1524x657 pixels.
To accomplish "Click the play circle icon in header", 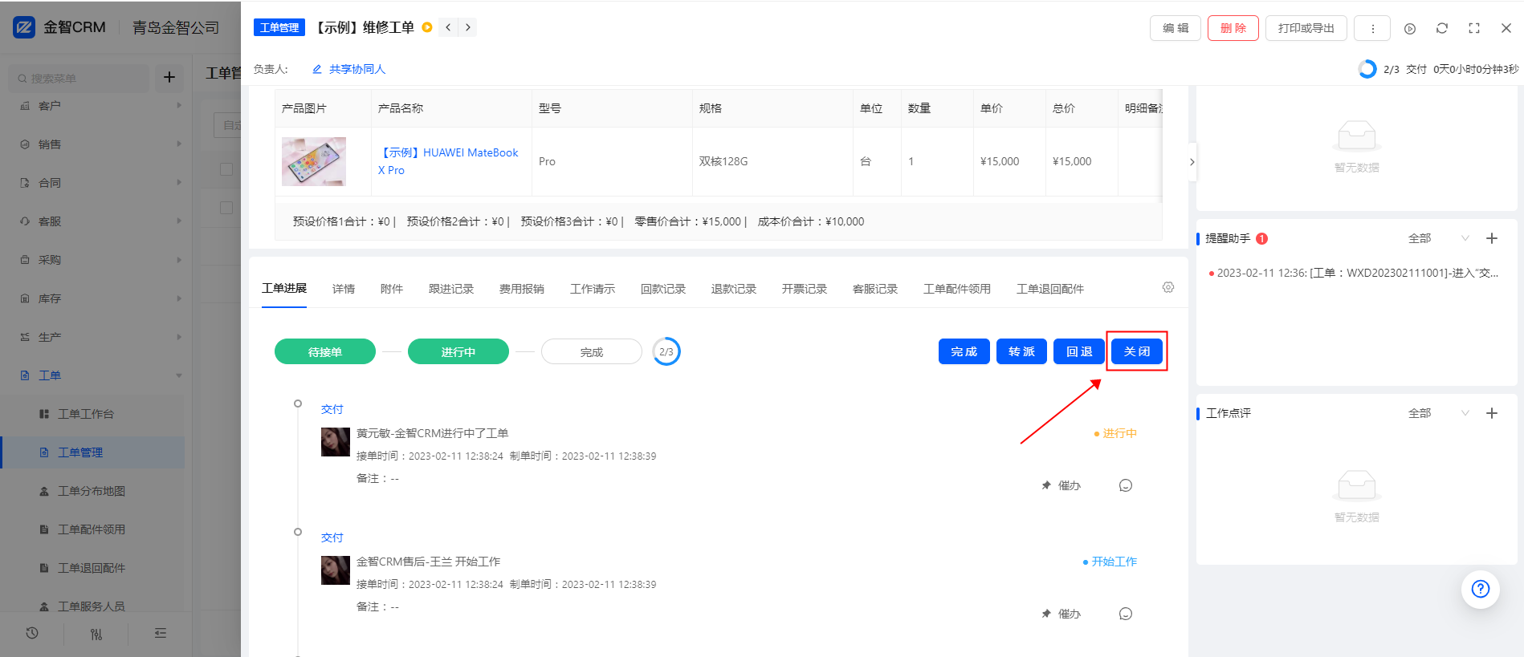I will 1410,28.
